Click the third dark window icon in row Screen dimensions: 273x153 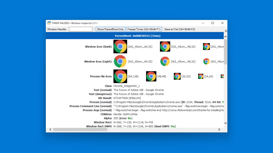tap(206, 47)
